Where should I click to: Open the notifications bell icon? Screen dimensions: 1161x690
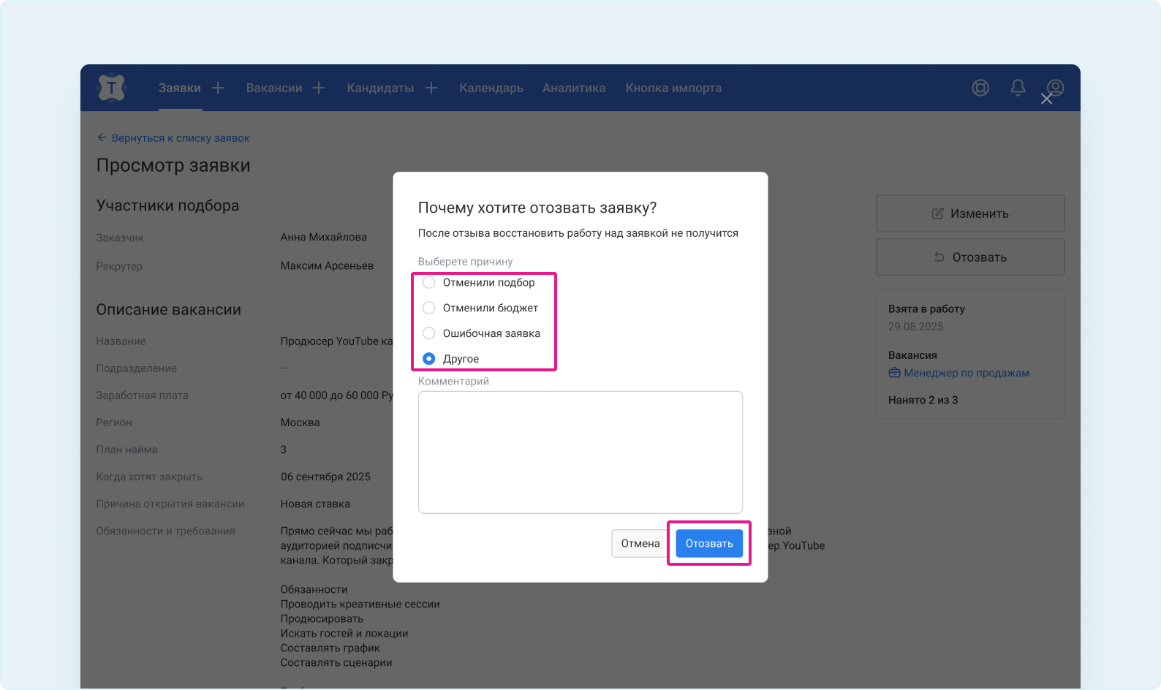[x=1018, y=88]
